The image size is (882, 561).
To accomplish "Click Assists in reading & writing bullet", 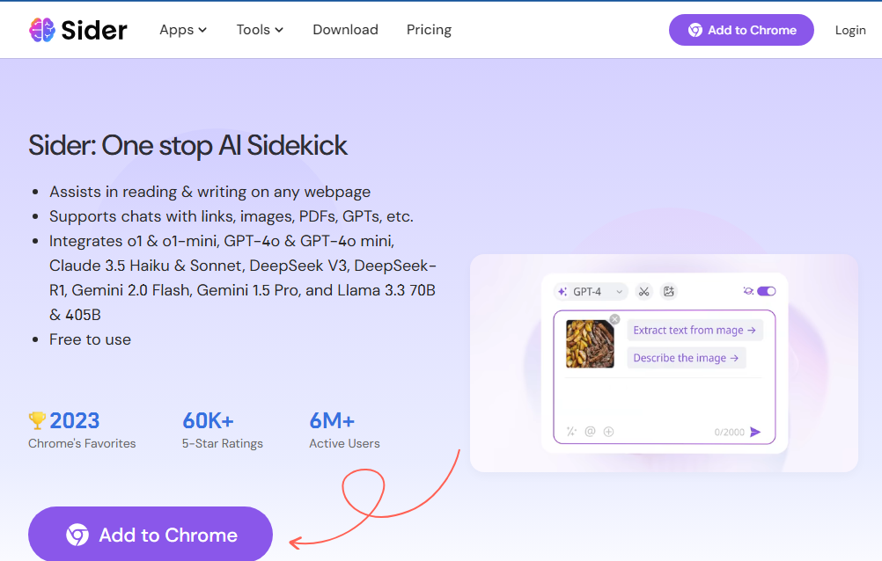I will click(x=209, y=192).
